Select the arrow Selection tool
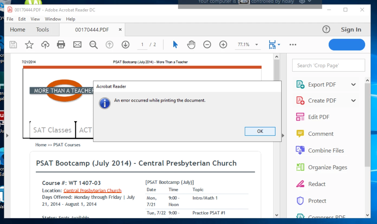Viewport: 377px width, 224px height. (175, 45)
